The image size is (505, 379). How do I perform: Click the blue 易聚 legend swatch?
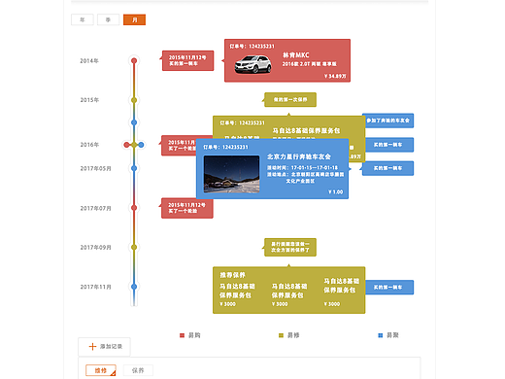[x=381, y=335]
